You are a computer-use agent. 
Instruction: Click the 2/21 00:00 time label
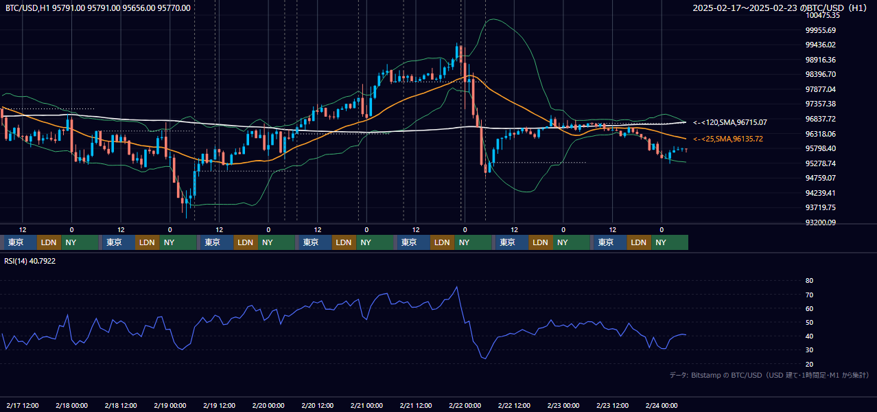point(366,405)
